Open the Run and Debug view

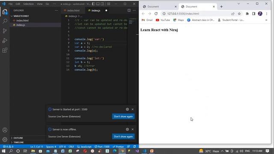point(5,41)
